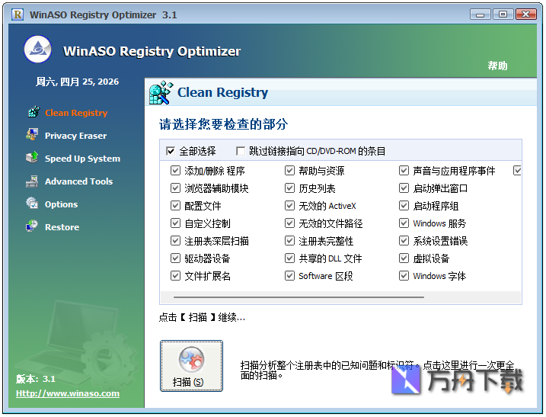This screenshot has height=417, width=546.
Task: Uncheck 共享的 DLL 文件 checkbox
Action: 289,258
